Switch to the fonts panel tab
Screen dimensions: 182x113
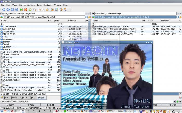pos(32,97)
